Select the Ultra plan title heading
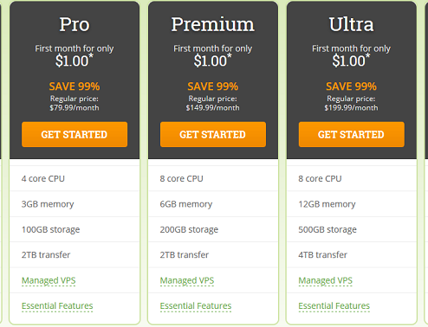The height and width of the screenshot is (327, 428). (352, 24)
